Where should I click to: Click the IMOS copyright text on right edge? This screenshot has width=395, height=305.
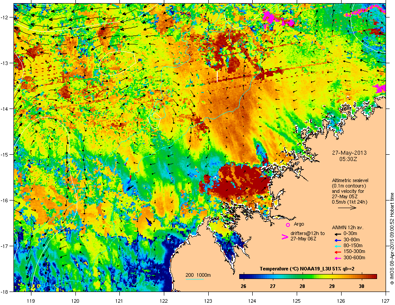point(391,238)
